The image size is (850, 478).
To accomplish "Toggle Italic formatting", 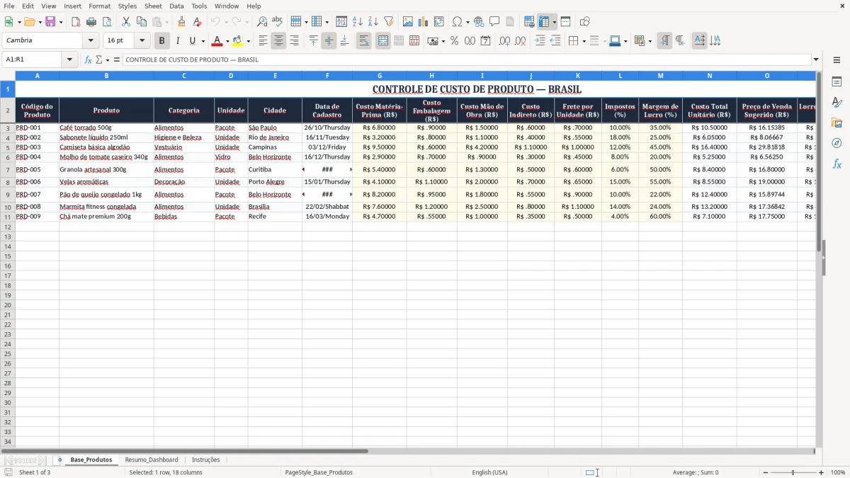I will point(178,41).
